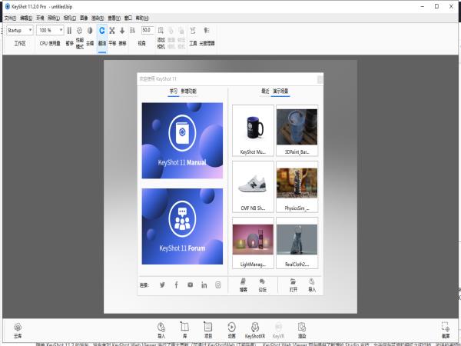Click the 50.0 field-of-view input field
The image size is (461, 346).
[x=148, y=30]
